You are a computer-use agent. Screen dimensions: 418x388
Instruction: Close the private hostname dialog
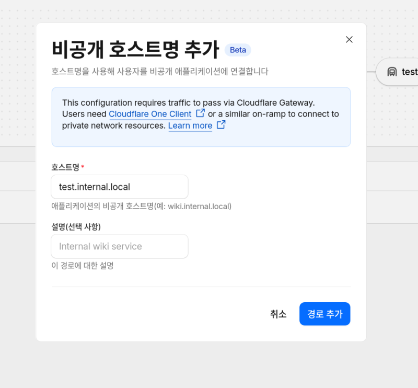(x=349, y=40)
